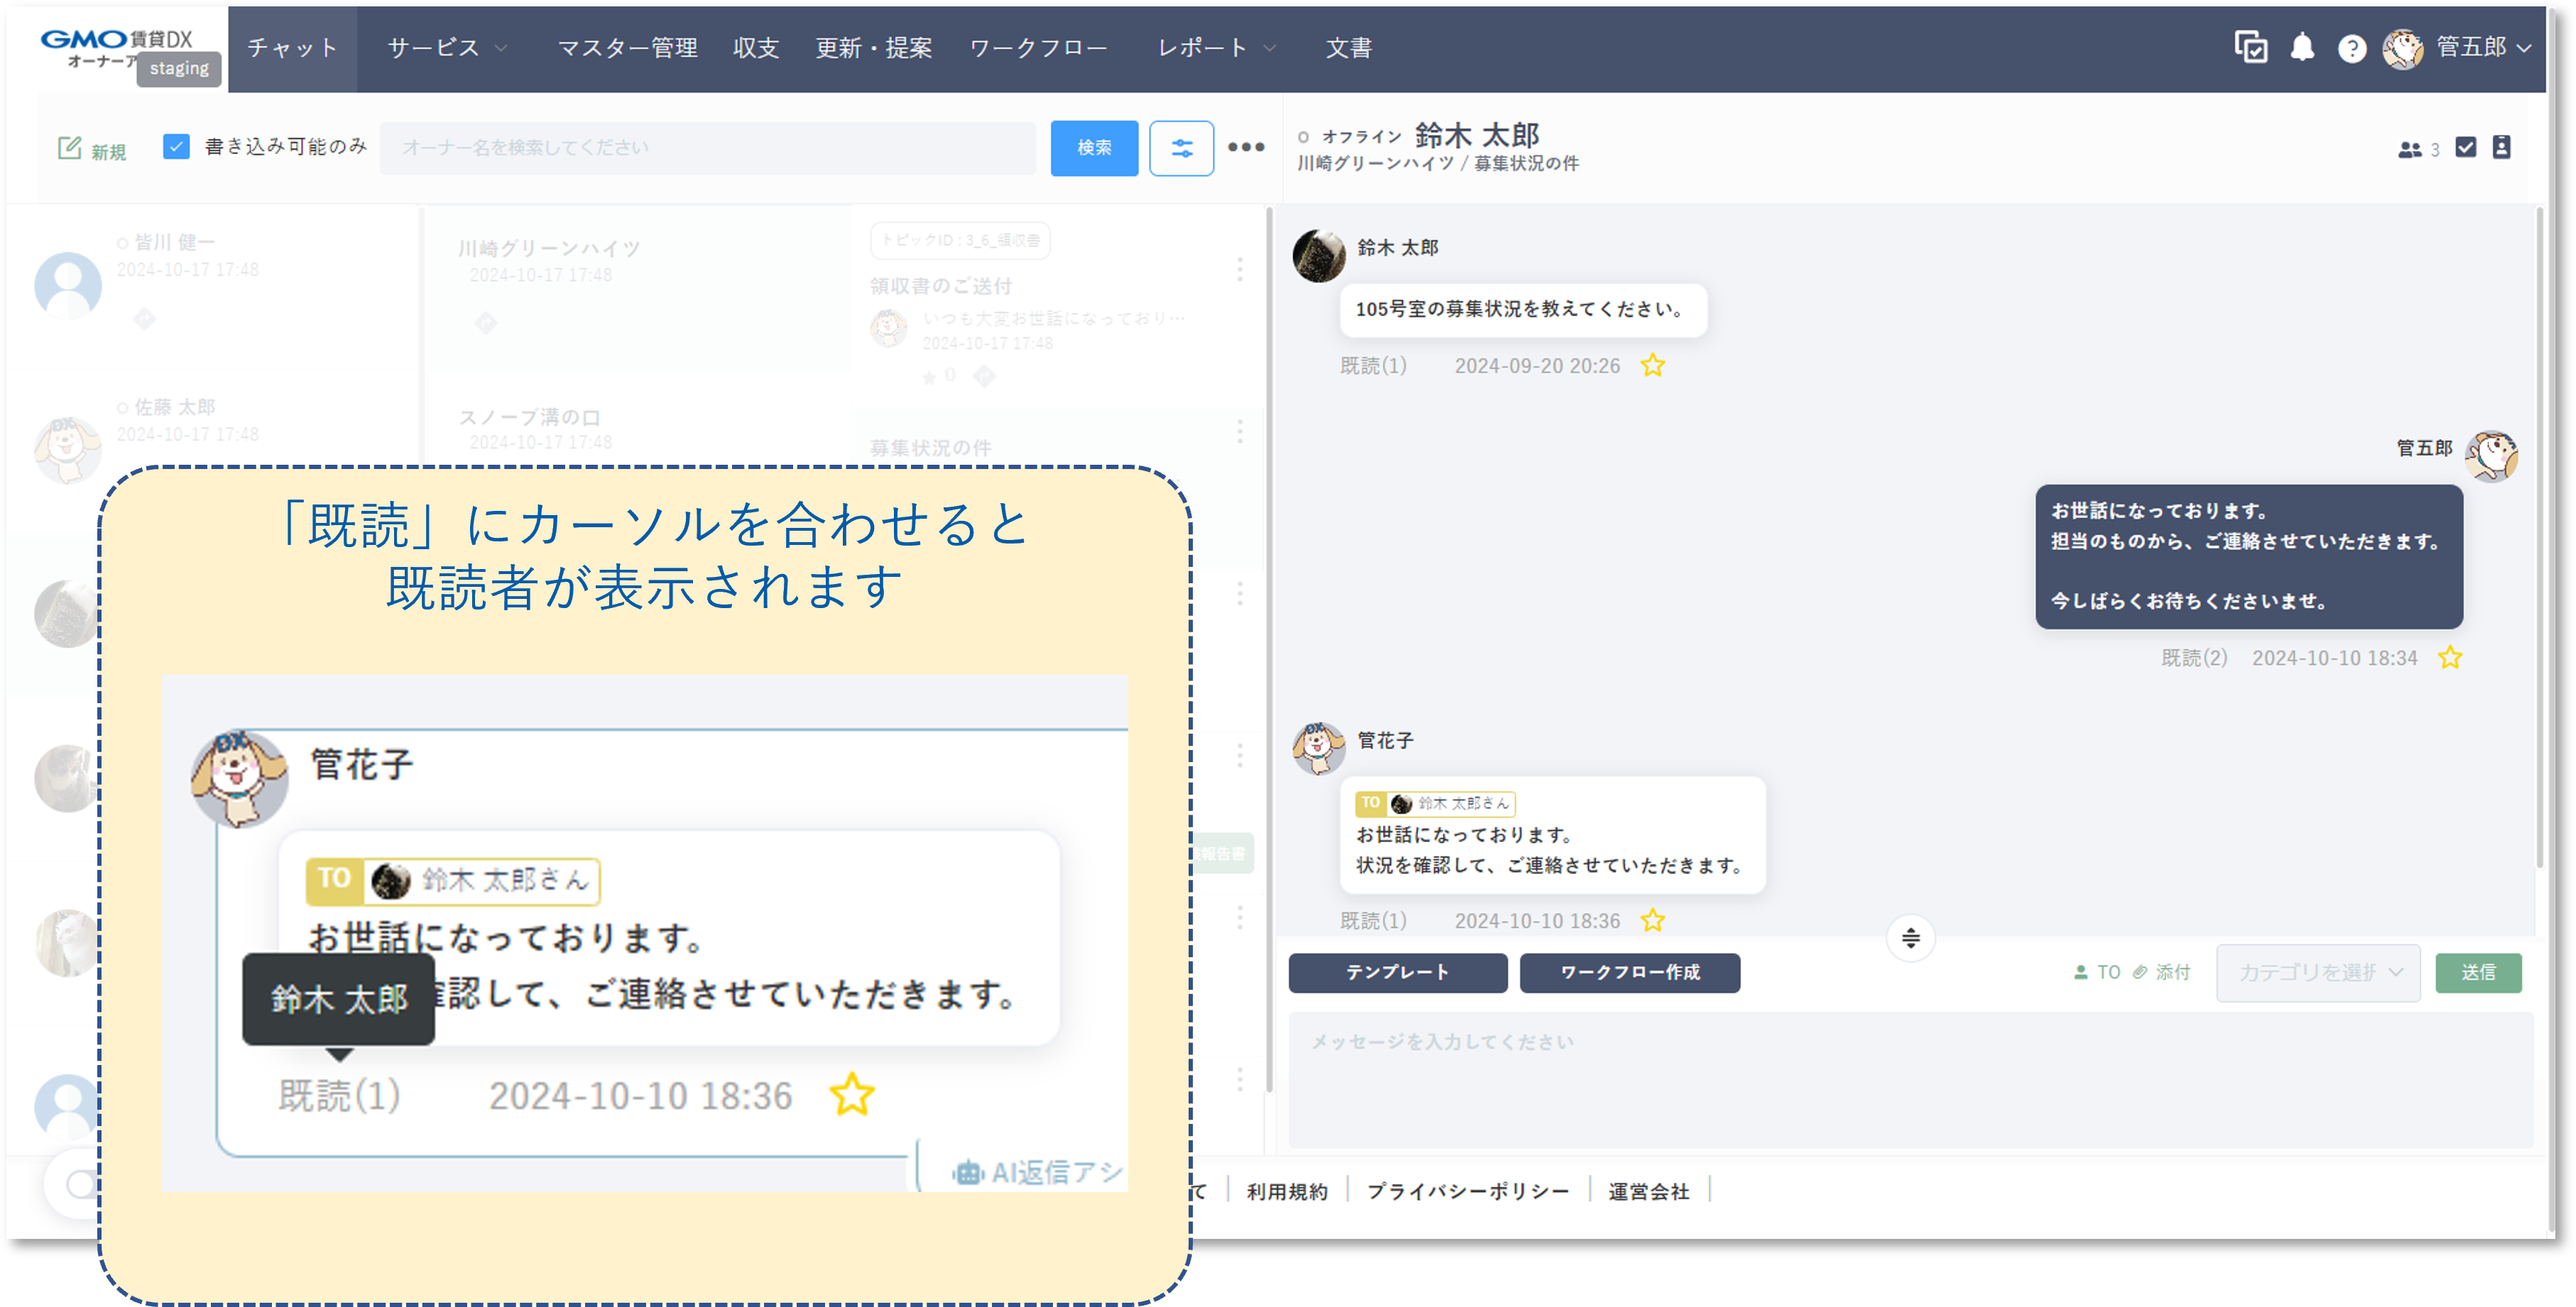Click the 送信 send button
This screenshot has height=1307, width=2576.
click(x=2479, y=972)
